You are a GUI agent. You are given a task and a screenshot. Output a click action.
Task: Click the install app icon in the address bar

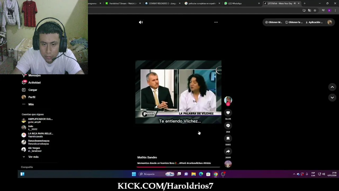coord(304,10)
